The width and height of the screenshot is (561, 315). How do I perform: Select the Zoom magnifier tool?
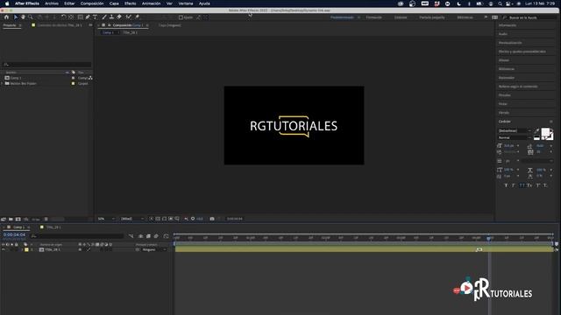(31, 17)
